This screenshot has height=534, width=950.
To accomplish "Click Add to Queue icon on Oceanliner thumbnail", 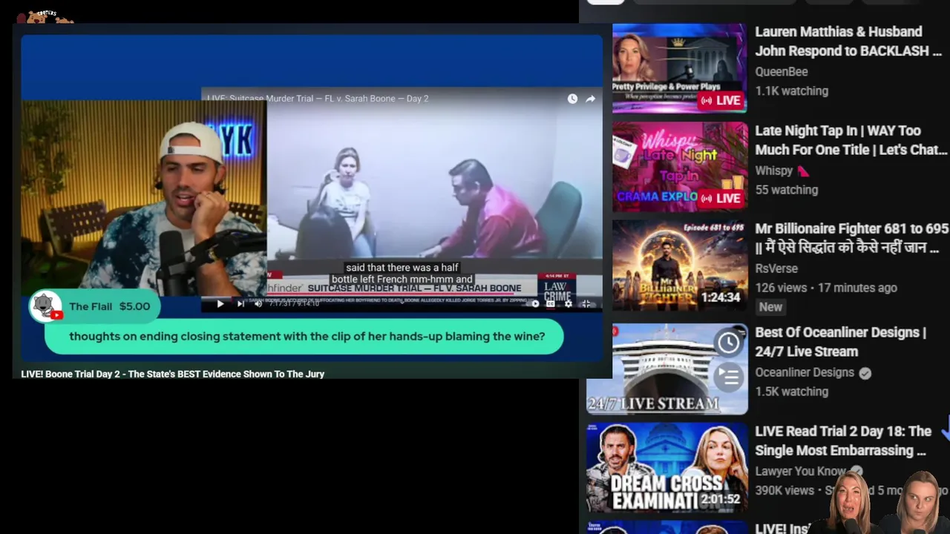I will pos(728,378).
